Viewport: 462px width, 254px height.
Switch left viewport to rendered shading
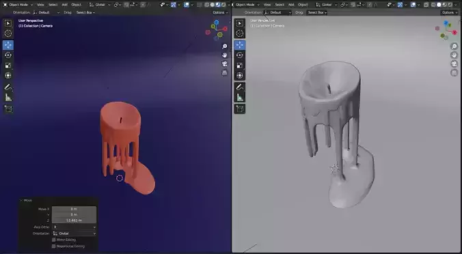pos(223,5)
